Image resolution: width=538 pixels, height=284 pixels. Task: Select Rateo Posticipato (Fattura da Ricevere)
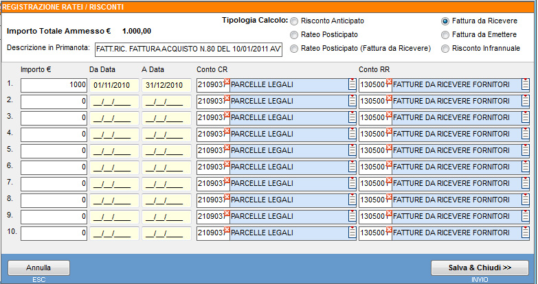coord(295,48)
